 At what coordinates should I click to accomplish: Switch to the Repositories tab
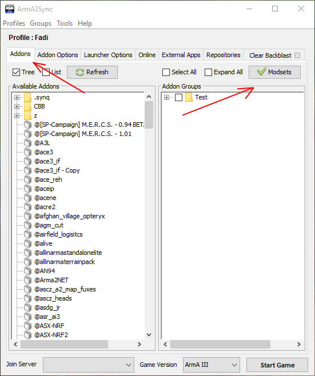tap(224, 55)
